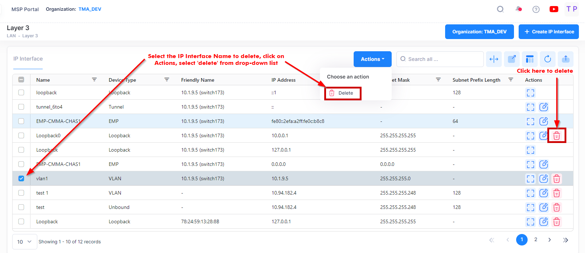
Task: Select the IP Interface tab
Action: 28,59
